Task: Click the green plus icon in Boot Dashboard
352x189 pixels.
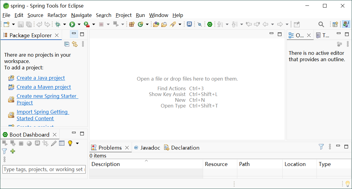Action: pyautogui.click(x=13, y=151)
